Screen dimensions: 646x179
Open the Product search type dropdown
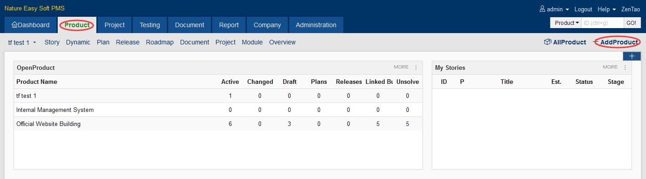pos(566,23)
